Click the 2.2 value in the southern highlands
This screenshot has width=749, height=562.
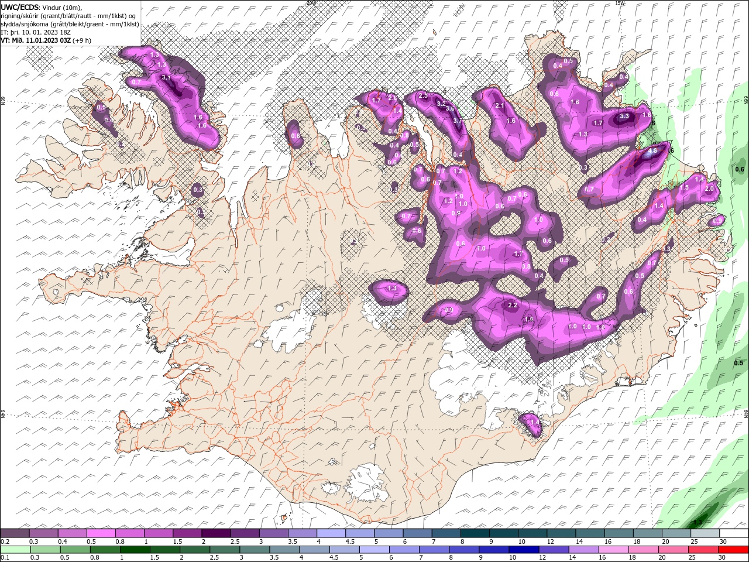tap(513, 305)
